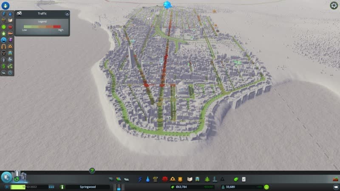The width and height of the screenshot is (340, 191).
Task: Select the green star Levels info view
Action: pos(4,34)
